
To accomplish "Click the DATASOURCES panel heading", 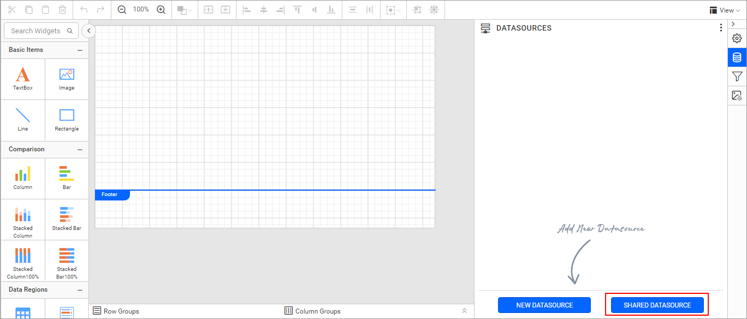I will click(x=524, y=28).
